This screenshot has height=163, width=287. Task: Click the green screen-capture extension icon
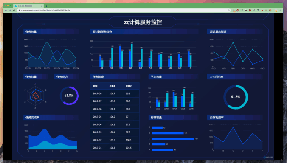(x=242, y=11)
